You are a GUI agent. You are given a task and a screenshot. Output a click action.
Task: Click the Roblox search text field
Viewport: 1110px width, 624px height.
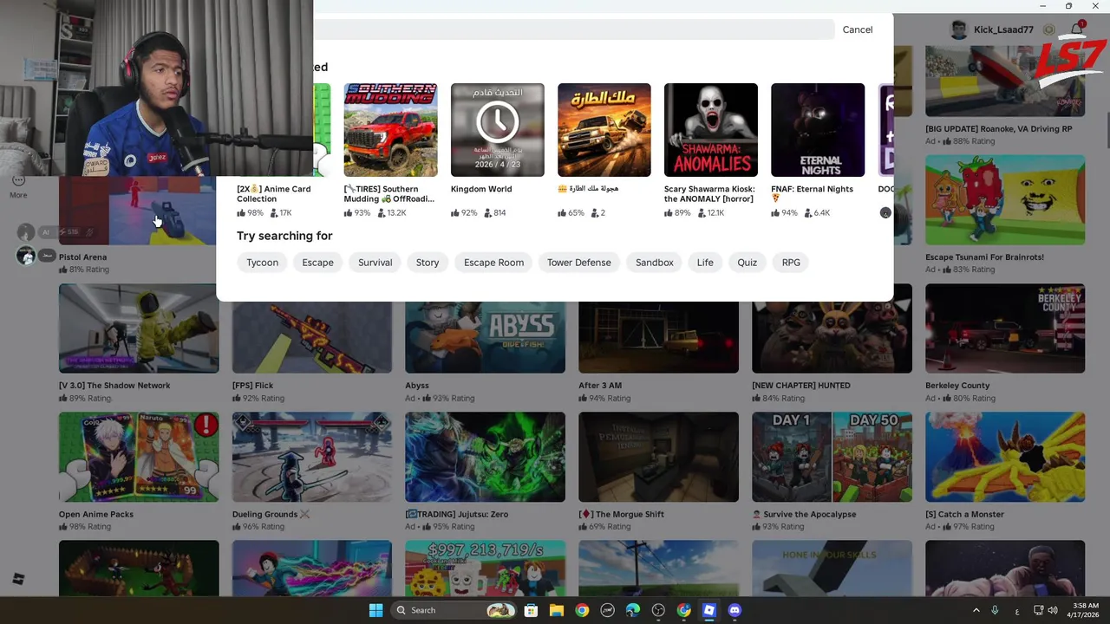(572, 29)
